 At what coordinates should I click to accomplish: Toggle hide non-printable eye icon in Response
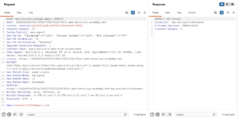[215, 12]
